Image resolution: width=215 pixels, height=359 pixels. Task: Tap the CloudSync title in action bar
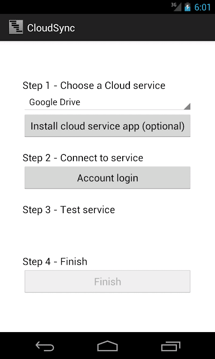(x=51, y=28)
